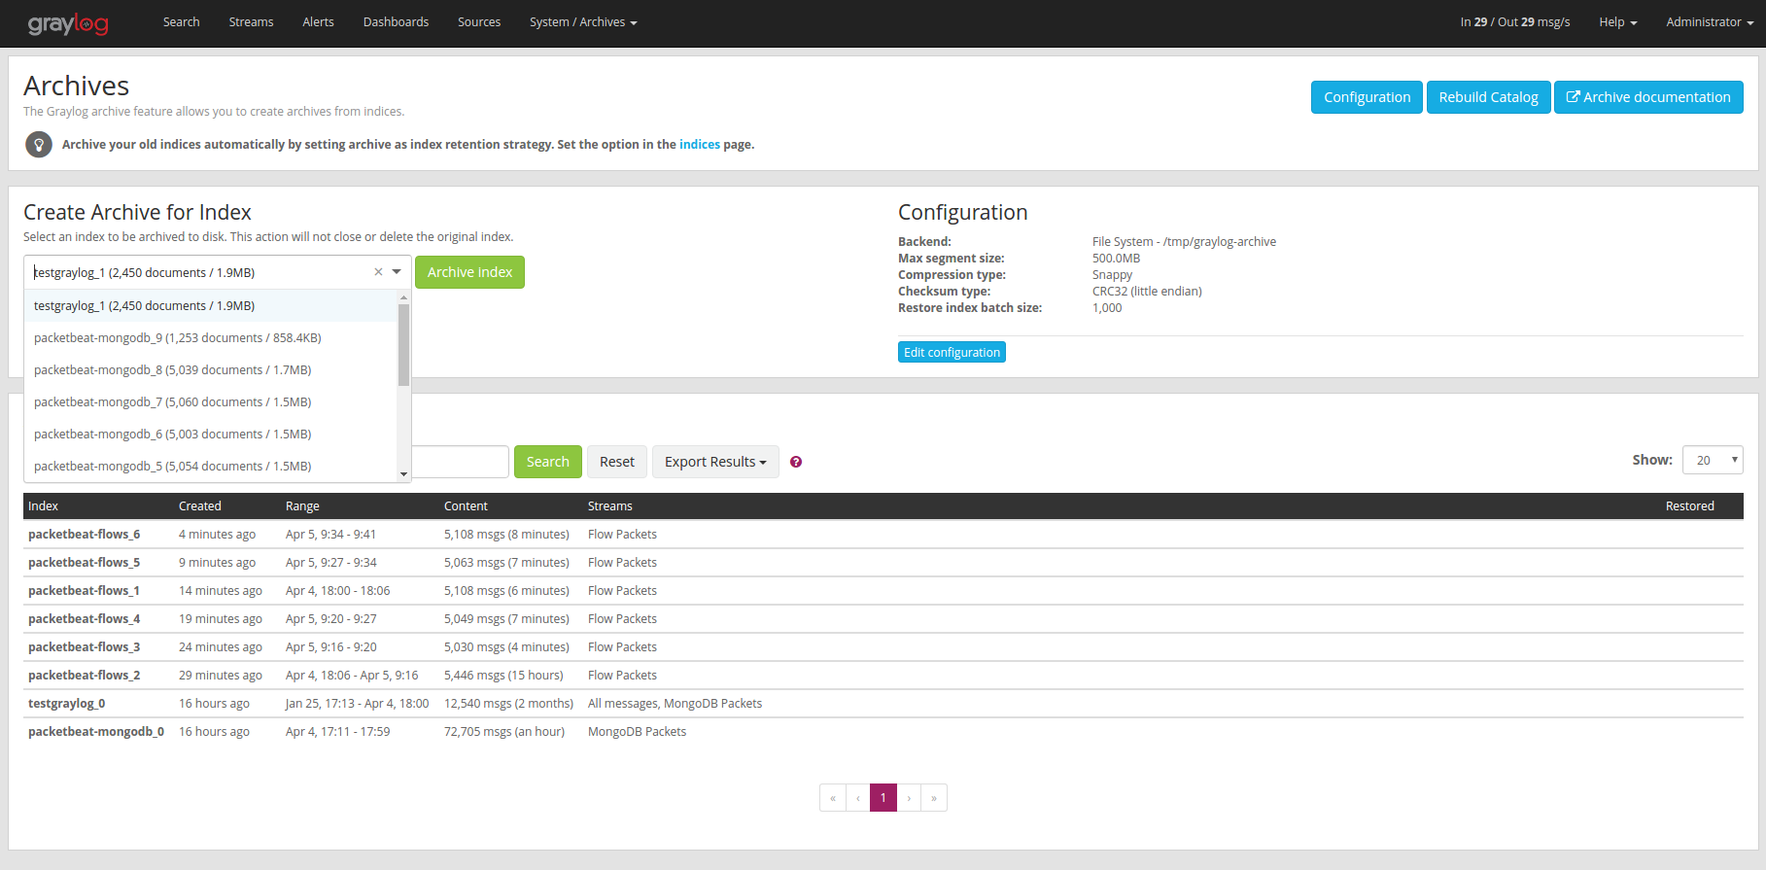Click the Range column header

point(302,506)
